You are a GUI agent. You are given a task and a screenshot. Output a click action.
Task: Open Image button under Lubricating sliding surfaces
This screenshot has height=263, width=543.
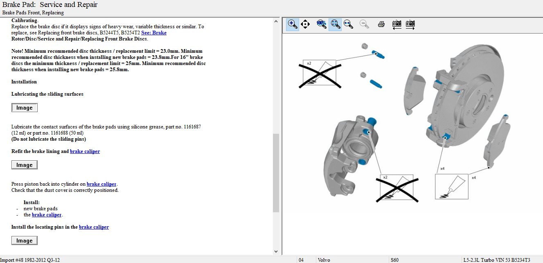tap(25, 108)
